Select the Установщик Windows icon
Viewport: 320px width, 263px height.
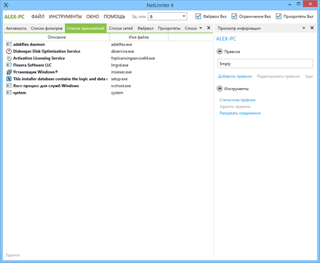tap(8, 72)
